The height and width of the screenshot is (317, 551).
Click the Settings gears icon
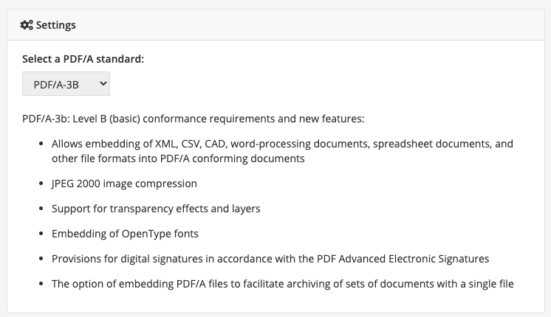click(26, 25)
